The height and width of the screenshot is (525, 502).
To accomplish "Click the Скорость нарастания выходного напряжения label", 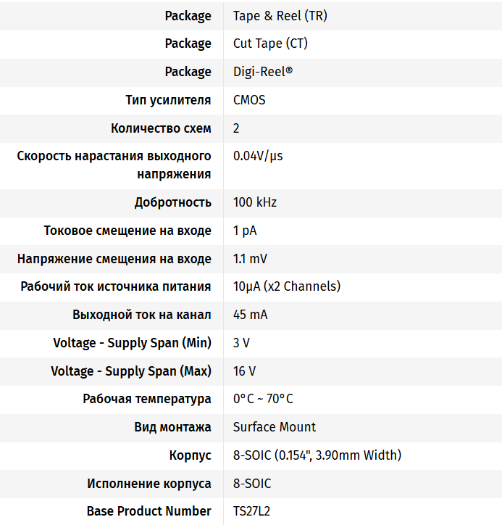I will 114,165.
